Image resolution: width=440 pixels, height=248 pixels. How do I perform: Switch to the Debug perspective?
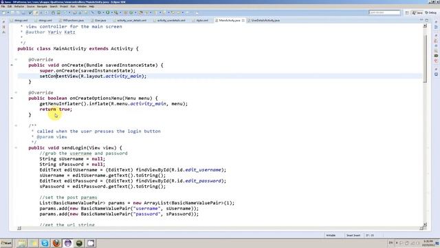(x=431, y=12)
